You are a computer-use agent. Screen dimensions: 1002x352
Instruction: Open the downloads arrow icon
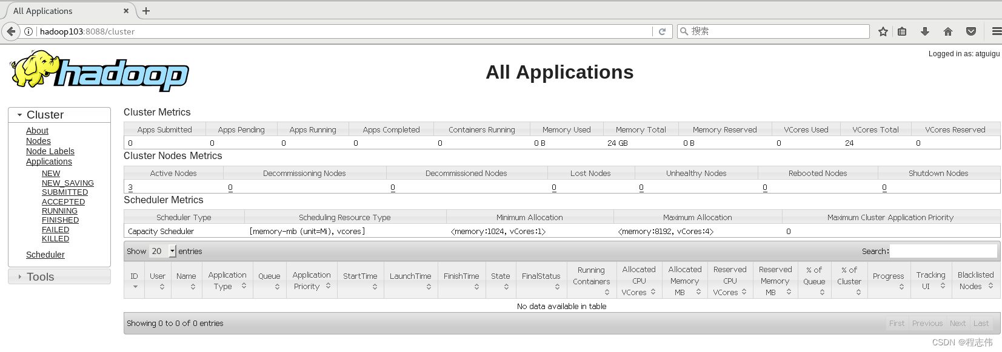925,31
